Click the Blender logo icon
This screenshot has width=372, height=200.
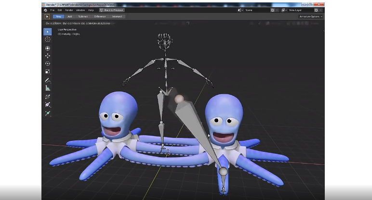click(x=45, y=10)
